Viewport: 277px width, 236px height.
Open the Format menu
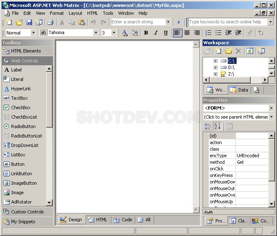[57, 13]
